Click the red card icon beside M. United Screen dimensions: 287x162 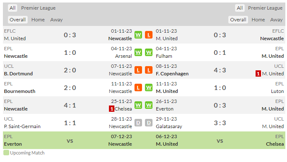click(258, 74)
